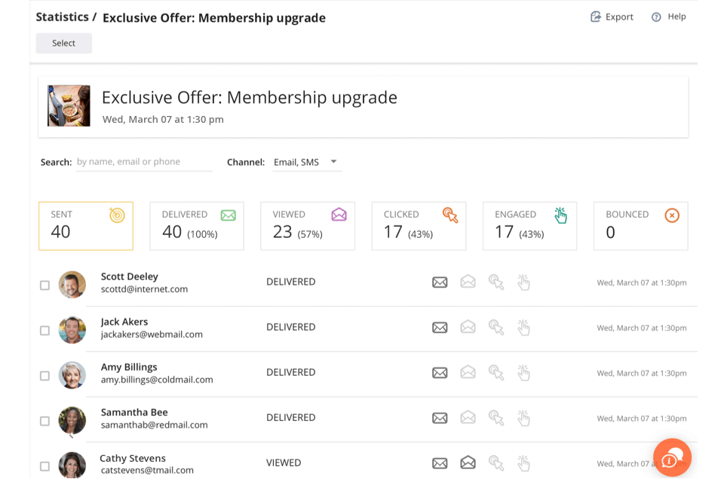
Task: Click the DELIVERED status for Scott Deeley
Action: (291, 282)
